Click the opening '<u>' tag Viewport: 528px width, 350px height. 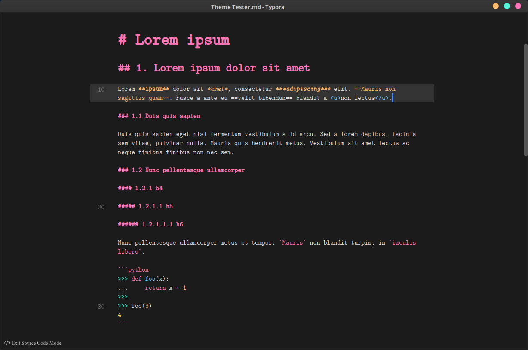(x=335, y=98)
